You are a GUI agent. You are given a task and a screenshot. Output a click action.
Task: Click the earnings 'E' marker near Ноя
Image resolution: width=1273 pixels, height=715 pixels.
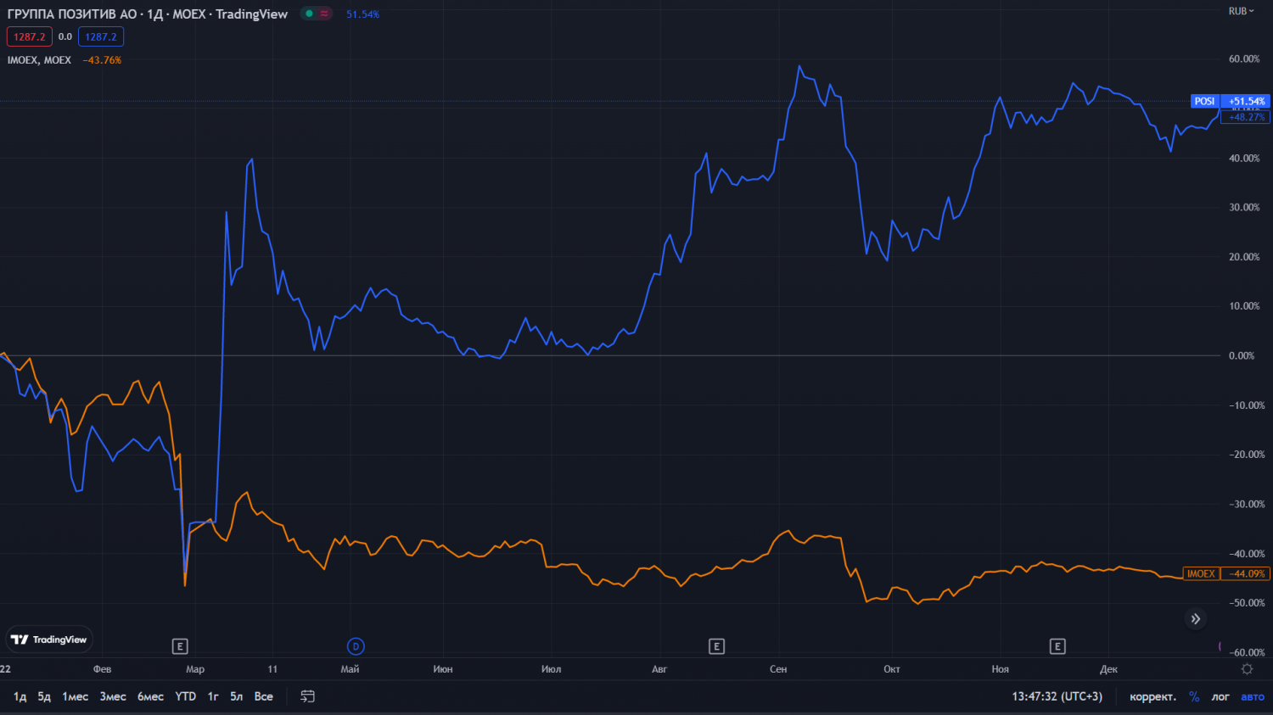(x=1057, y=646)
